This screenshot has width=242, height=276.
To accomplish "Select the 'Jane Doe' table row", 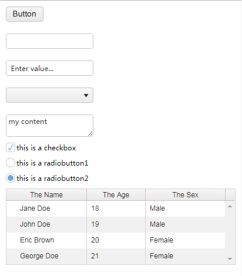I will point(116,208).
